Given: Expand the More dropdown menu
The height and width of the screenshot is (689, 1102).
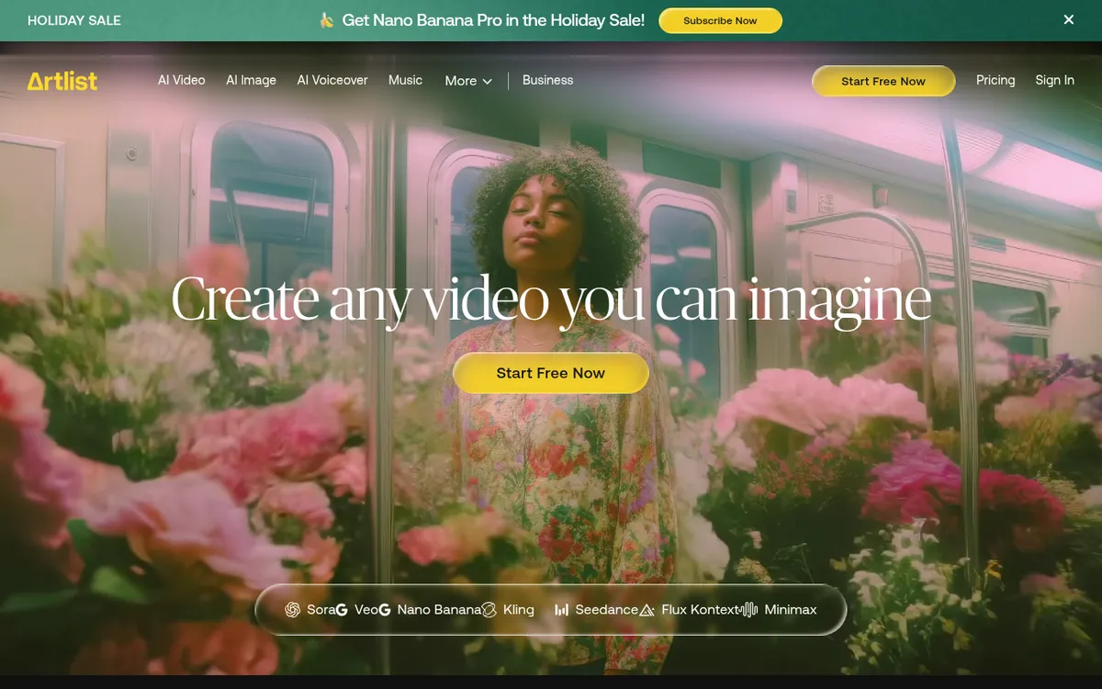Looking at the screenshot, I should pyautogui.click(x=468, y=81).
